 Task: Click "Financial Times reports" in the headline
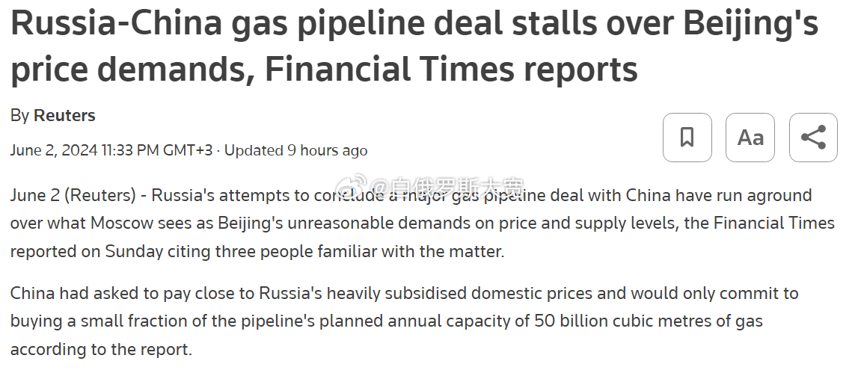pyautogui.click(x=451, y=70)
